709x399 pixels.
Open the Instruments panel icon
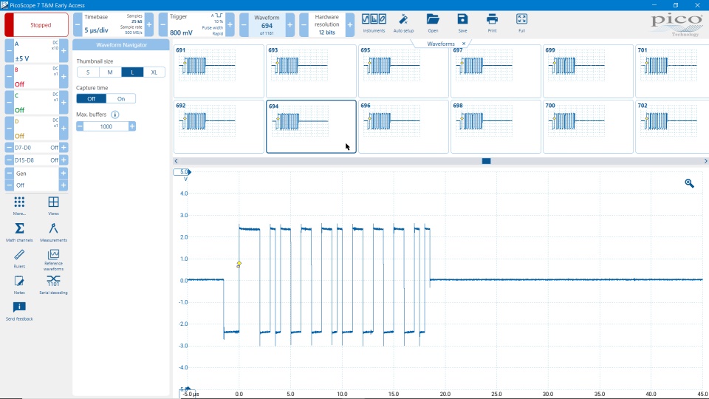(x=374, y=21)
